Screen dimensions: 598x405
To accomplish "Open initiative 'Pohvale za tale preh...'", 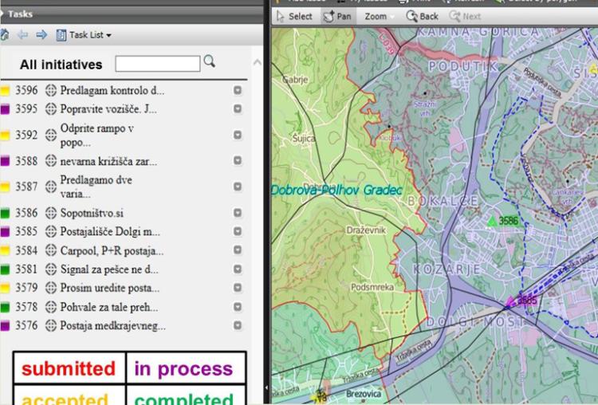I will (108, 307).
